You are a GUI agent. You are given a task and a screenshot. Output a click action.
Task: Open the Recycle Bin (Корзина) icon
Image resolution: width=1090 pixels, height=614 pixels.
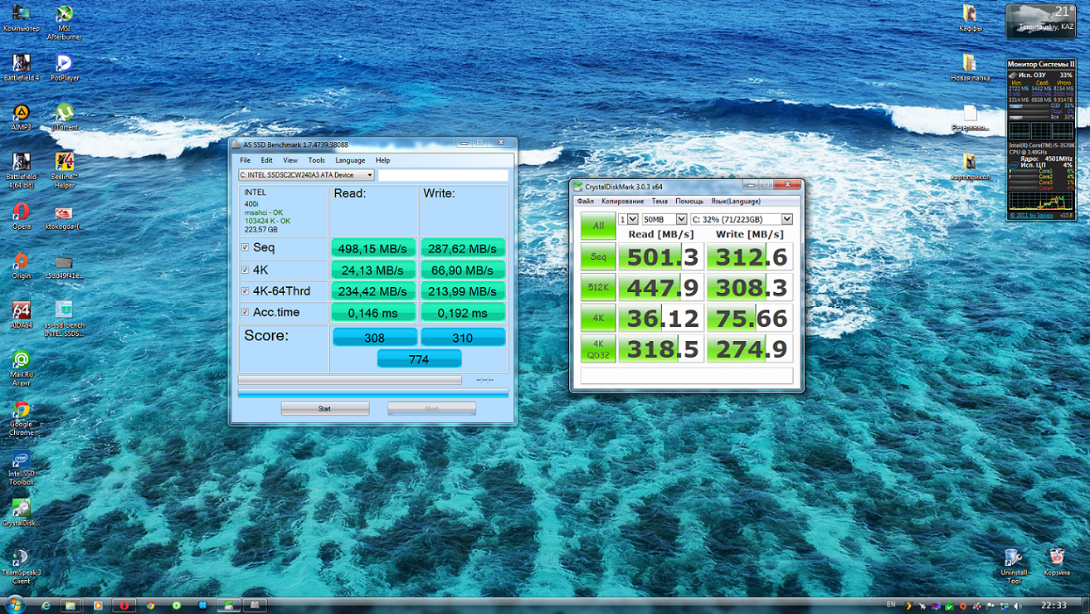tap(1056, 557)
